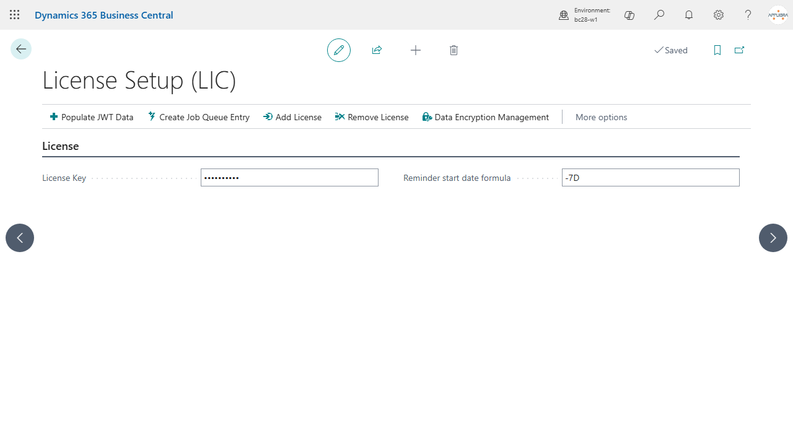Go to previous record arrow

20,238
